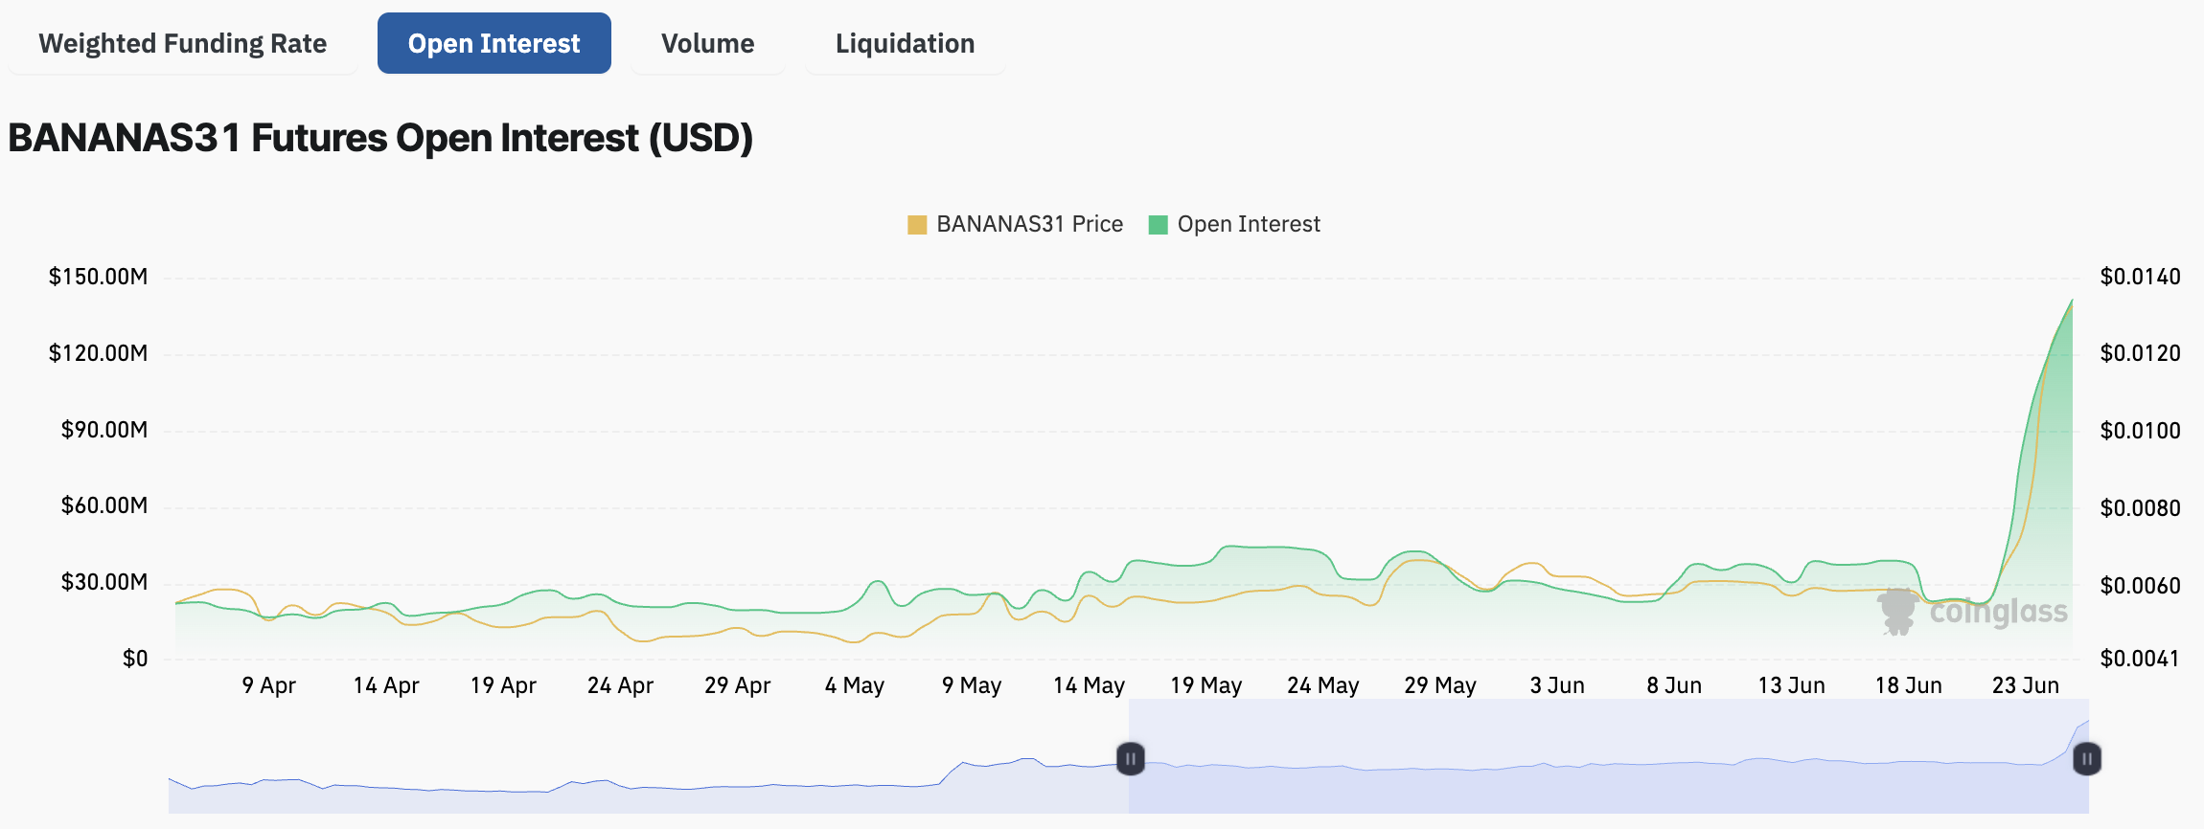Click the highlighted range selection area

coord(1608,756)
